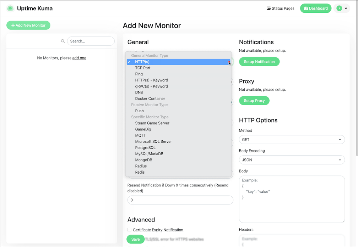This screenshot has height=247, width=358.
Task: Focus the monitor Search field
Action: [x=91, y=41]
